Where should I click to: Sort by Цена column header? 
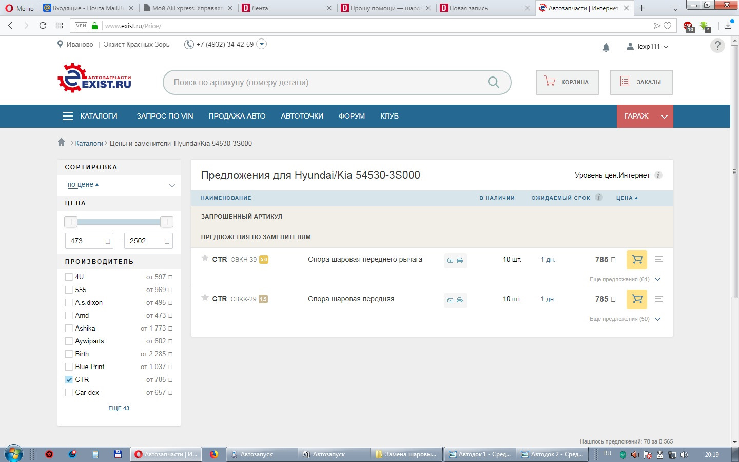(x=627, y=198)
